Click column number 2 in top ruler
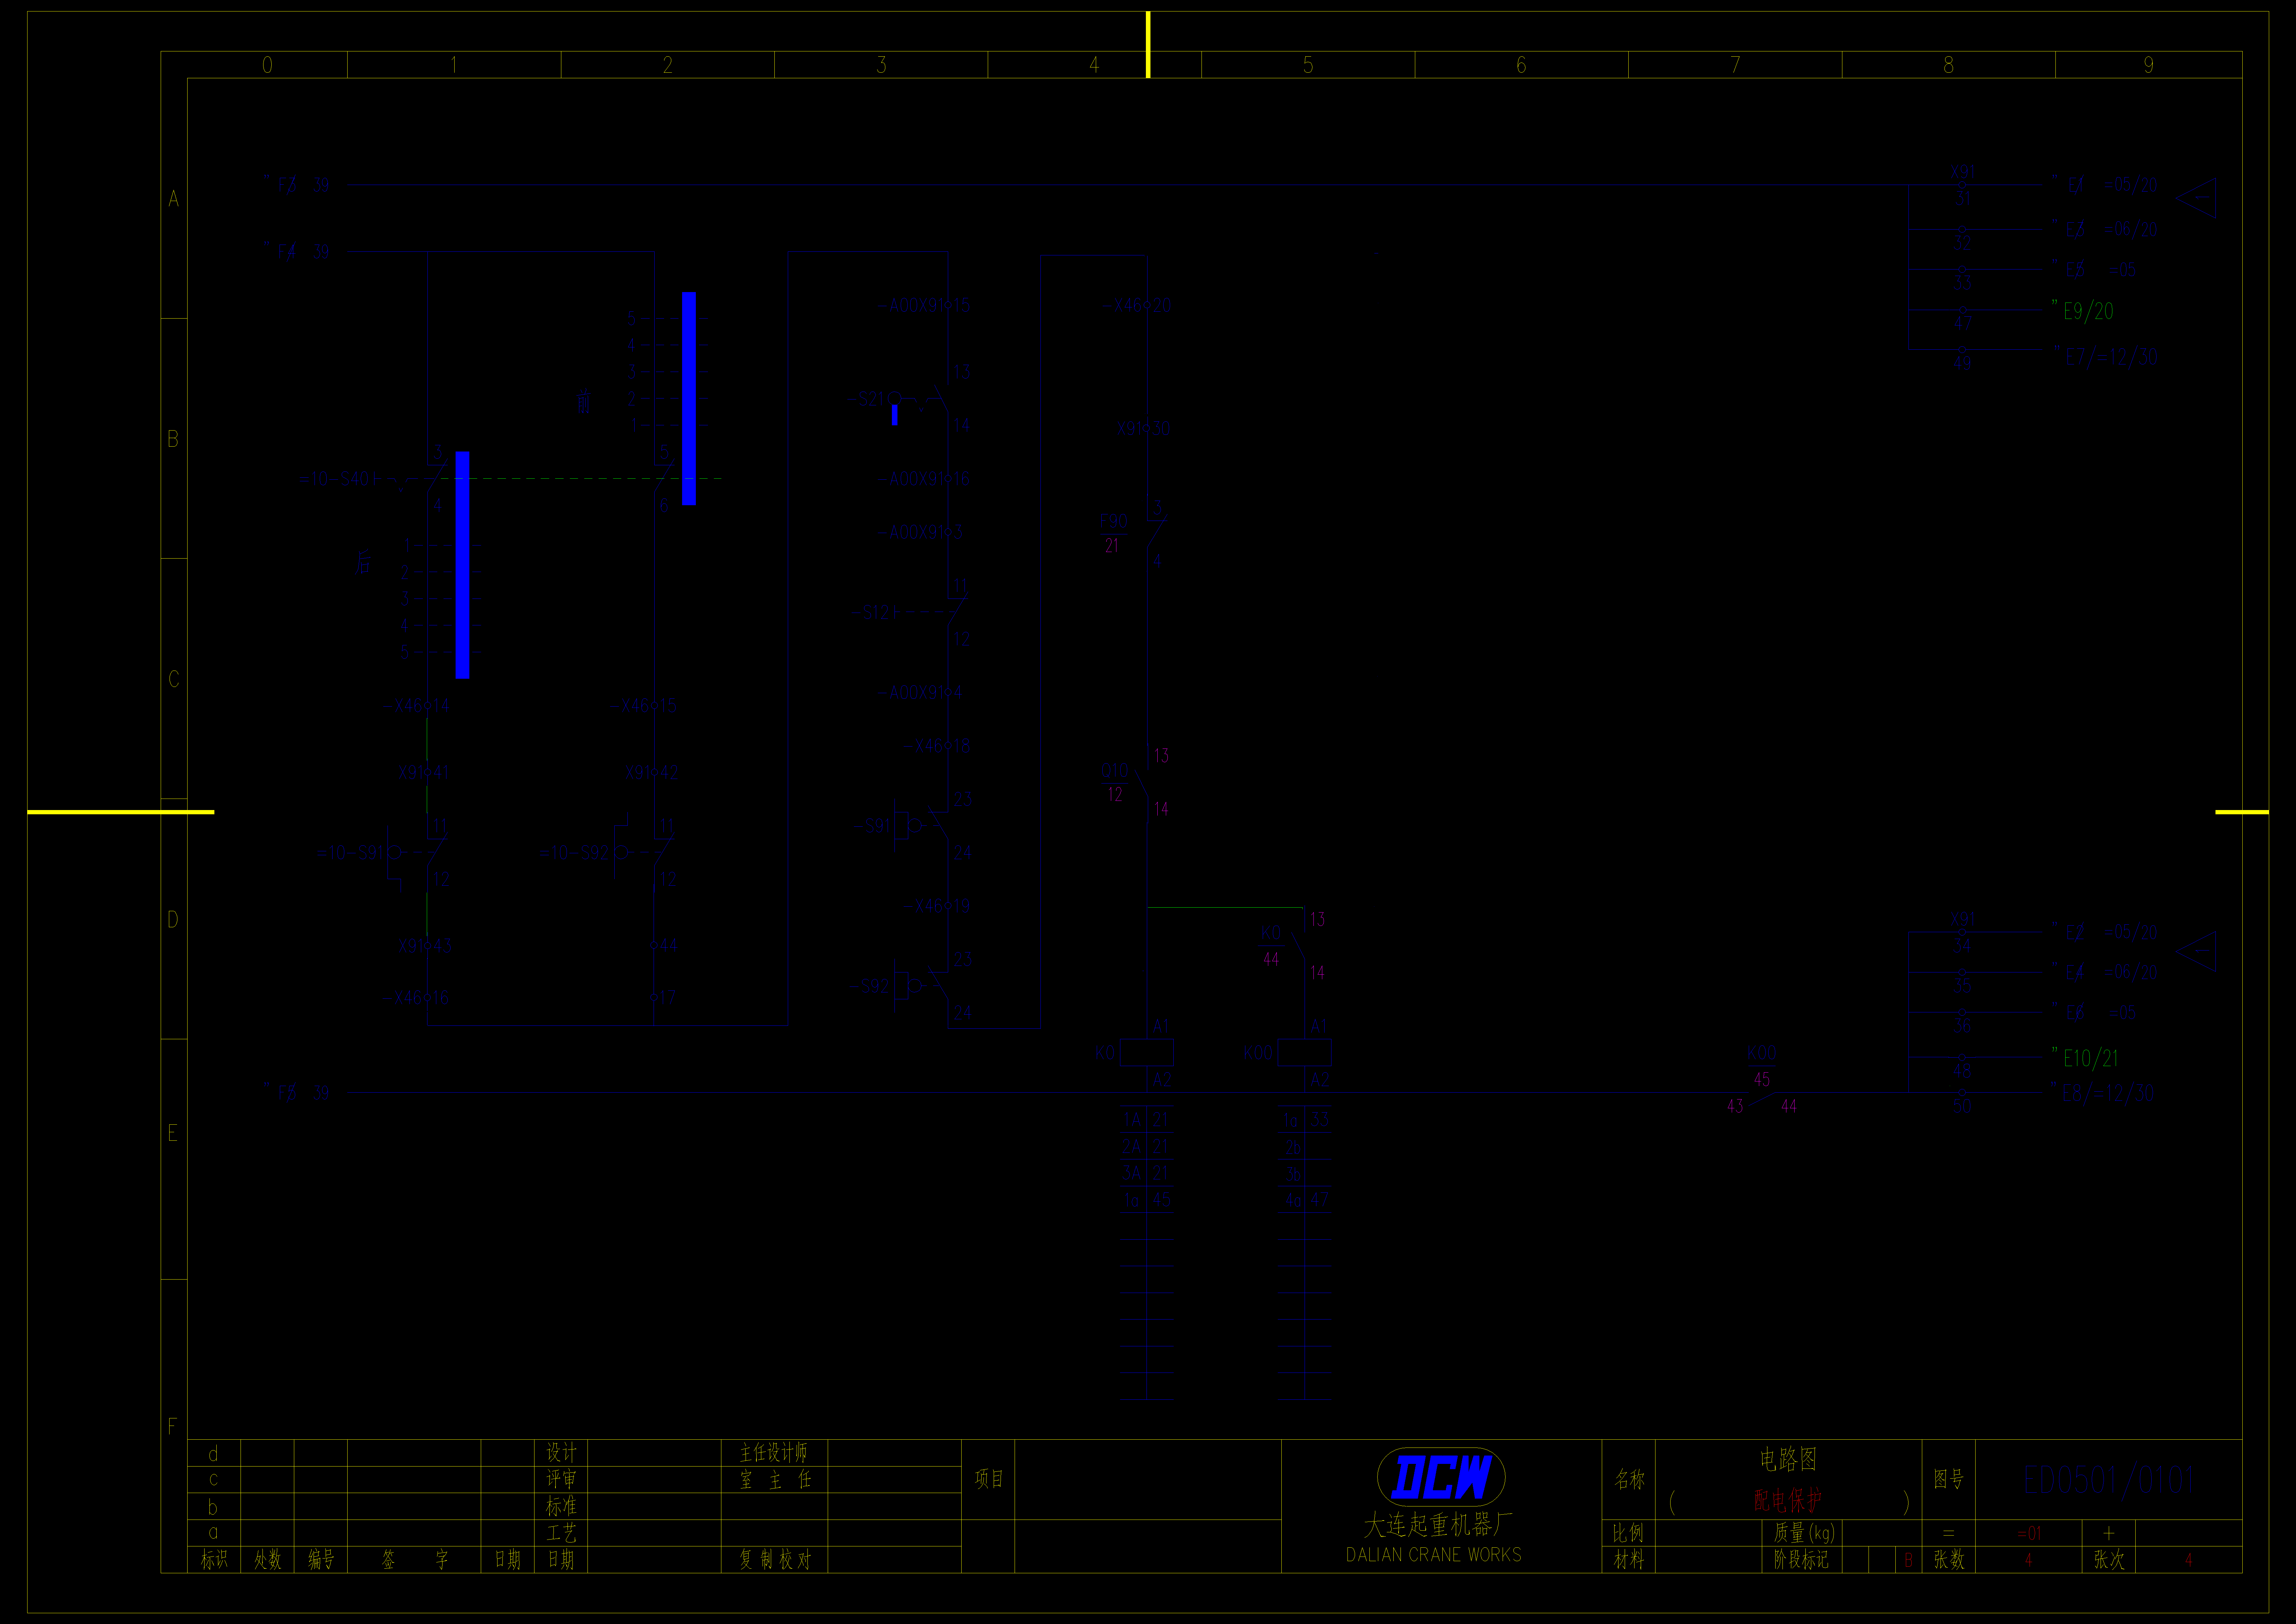The height and width of the screenshot is (1624, 2296). [x=668, y=65]
